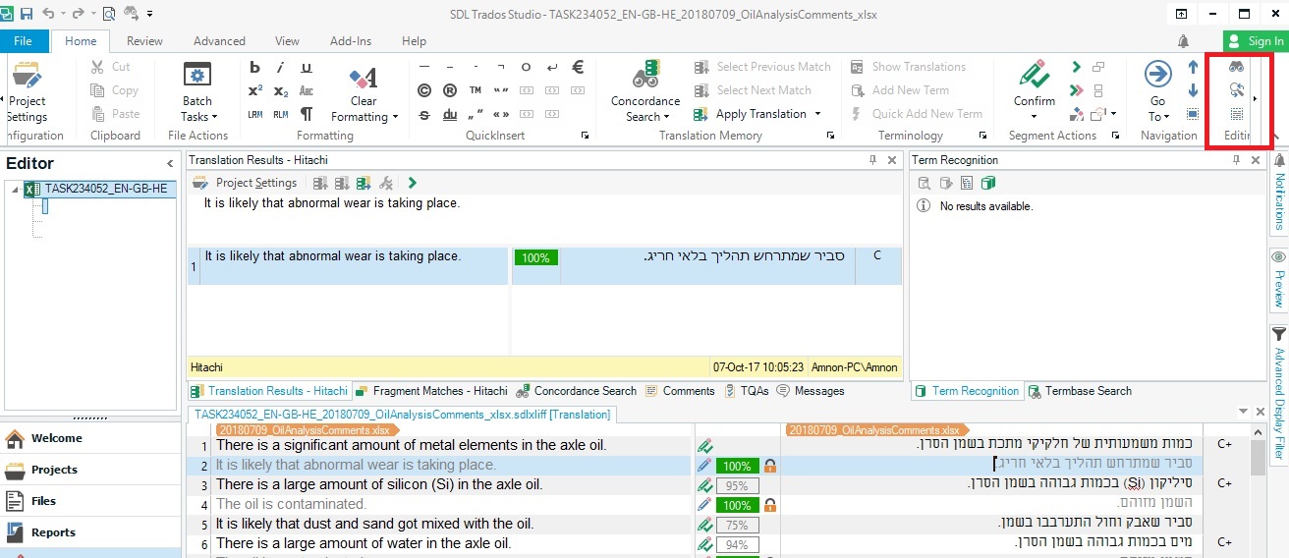Open the Comments panel tab
This screenshot has height=558, width=1289.
(x=679, y=391)
